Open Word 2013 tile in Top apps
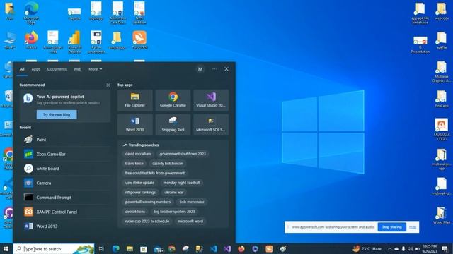This screenshot has height=254, width=453. (135, 124)
